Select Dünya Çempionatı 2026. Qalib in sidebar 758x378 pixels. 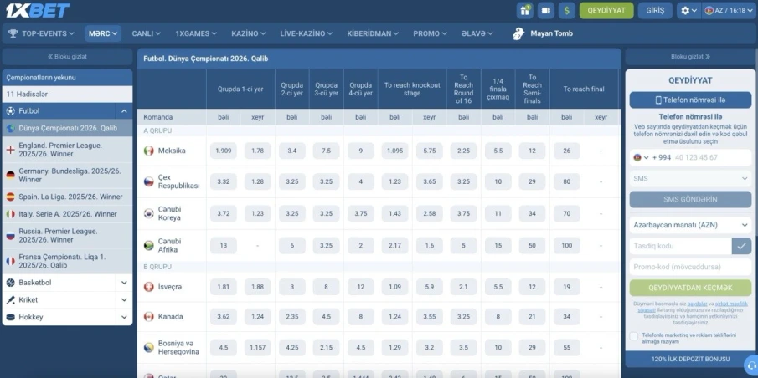[67, 129]
